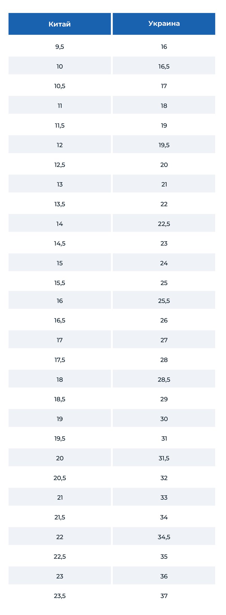226x615 pixels.
Task: Click Китай size 14,5 cell
Action: (x=60, y=244)
